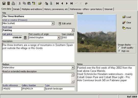Click into the Description text area
Image resolution: width=138 pixels, height=98 pixels.
coord(38,53)
